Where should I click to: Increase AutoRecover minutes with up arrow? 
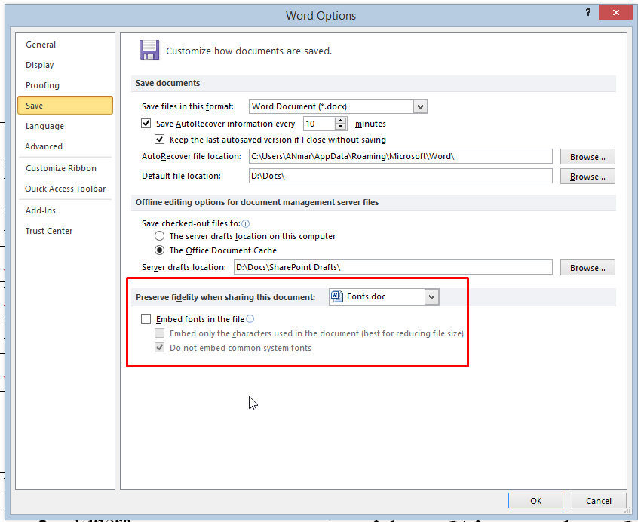click(341, 120)
